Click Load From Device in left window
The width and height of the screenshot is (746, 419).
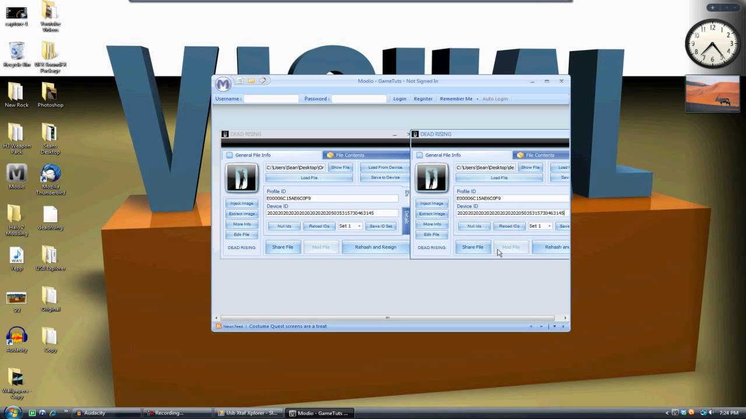pyautogui.click(x=385, y=168)
